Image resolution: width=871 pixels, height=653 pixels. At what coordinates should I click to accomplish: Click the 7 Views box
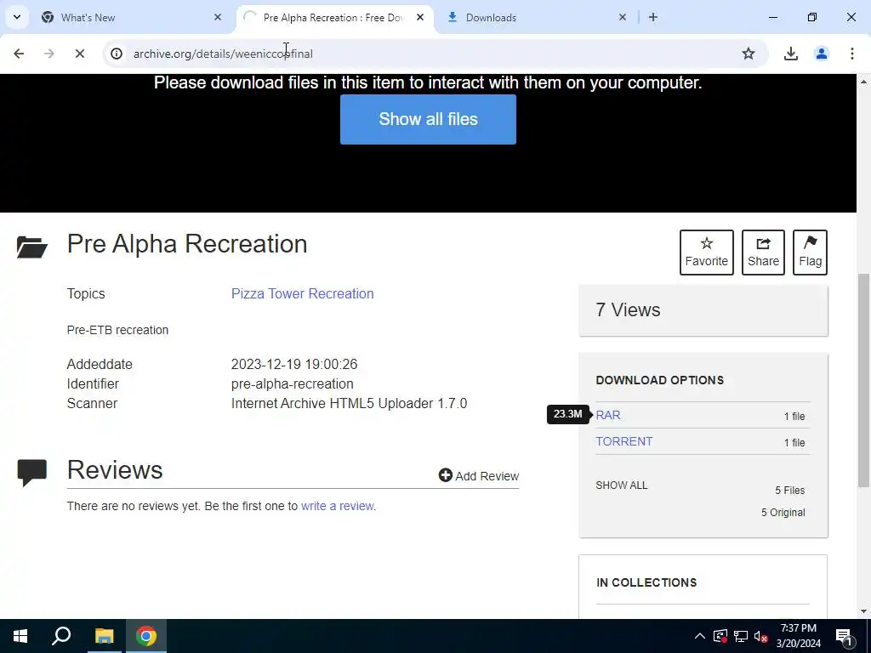703,310
